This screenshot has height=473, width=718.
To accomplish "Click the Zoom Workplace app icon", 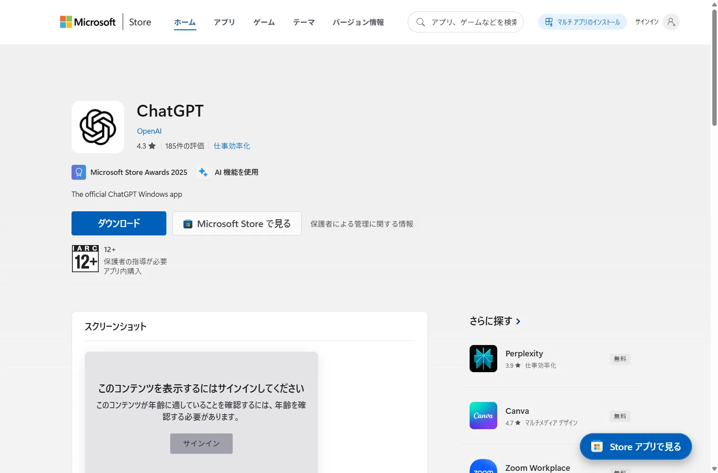I will coord(483,466).
